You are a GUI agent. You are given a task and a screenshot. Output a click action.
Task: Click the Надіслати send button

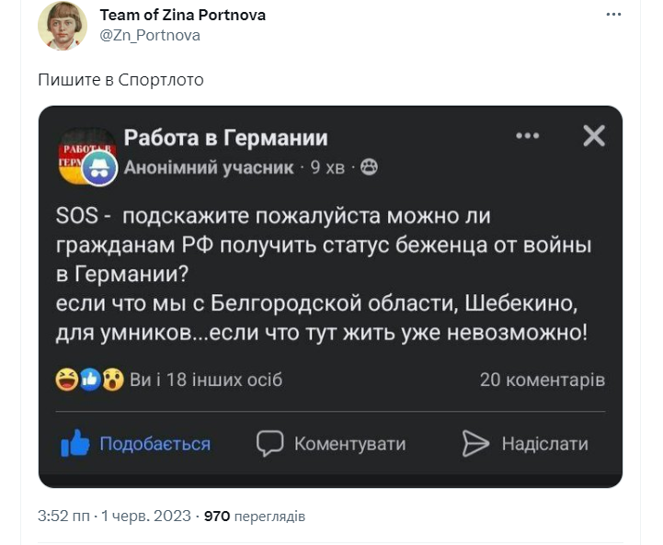(525, 444)
